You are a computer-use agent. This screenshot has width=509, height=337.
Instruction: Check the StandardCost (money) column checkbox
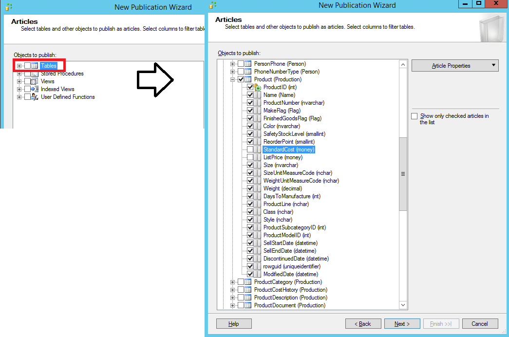click(x=250, y=150)
